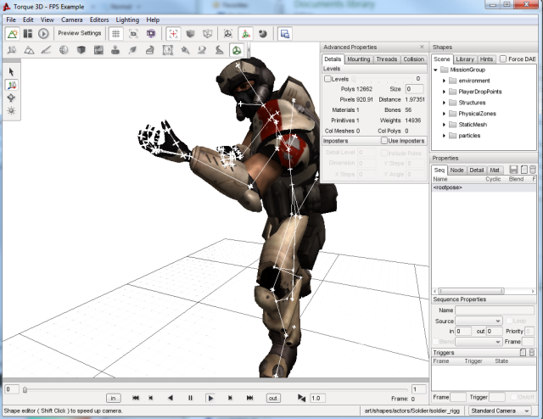Open the Lighting menu
This screenshot has height=419, width=543.
click(x=127, y=19)
